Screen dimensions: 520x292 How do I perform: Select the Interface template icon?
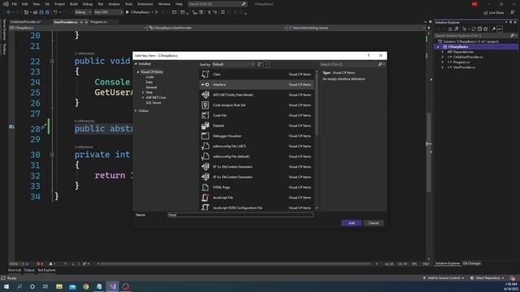pos(206,84)
